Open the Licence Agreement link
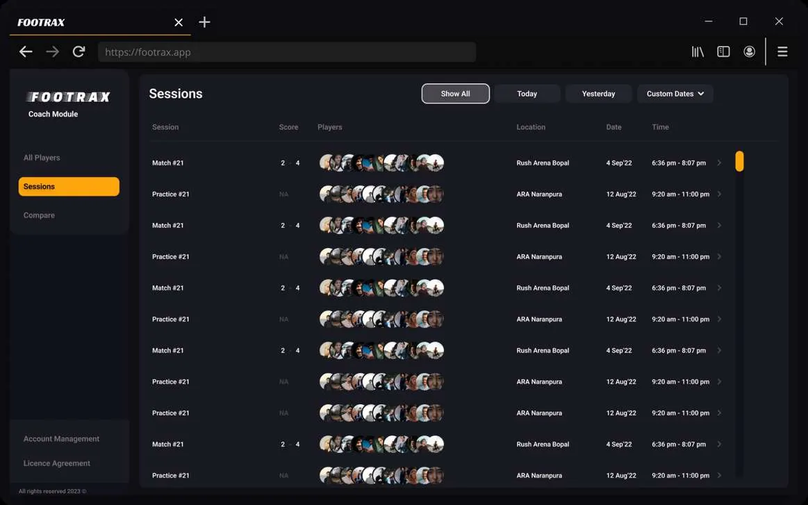This screenshot has height=505, width=808. 57,463
